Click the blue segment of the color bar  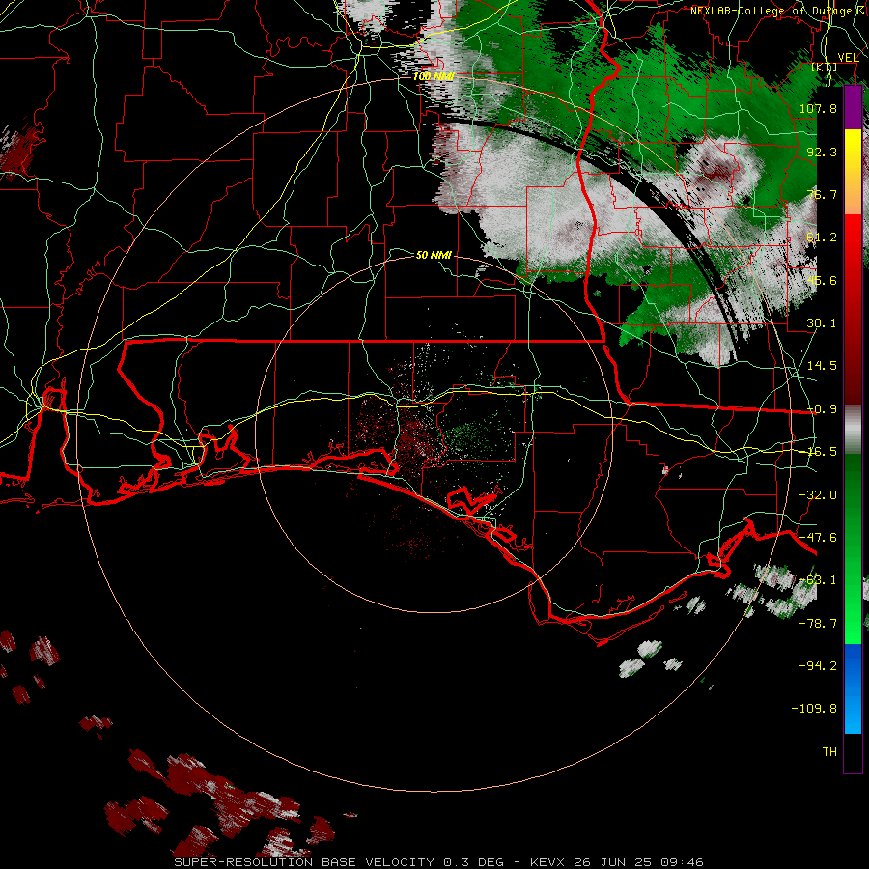coord(853,688)
